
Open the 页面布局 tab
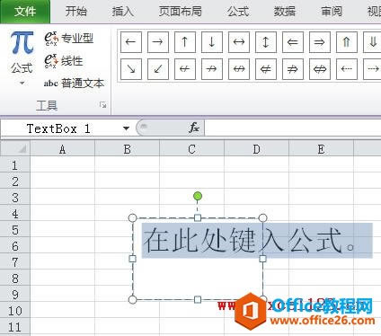[180, 12]
